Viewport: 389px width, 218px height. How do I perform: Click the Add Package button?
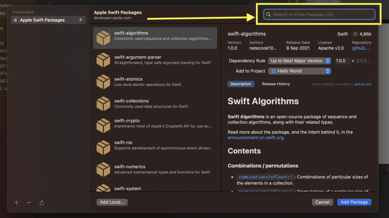(354, 202)
